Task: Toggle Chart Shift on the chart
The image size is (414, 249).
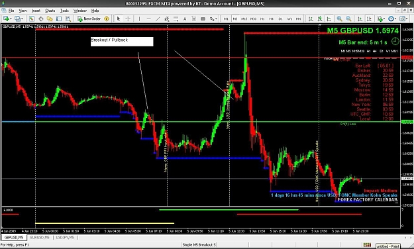Action: coord(369,19)
